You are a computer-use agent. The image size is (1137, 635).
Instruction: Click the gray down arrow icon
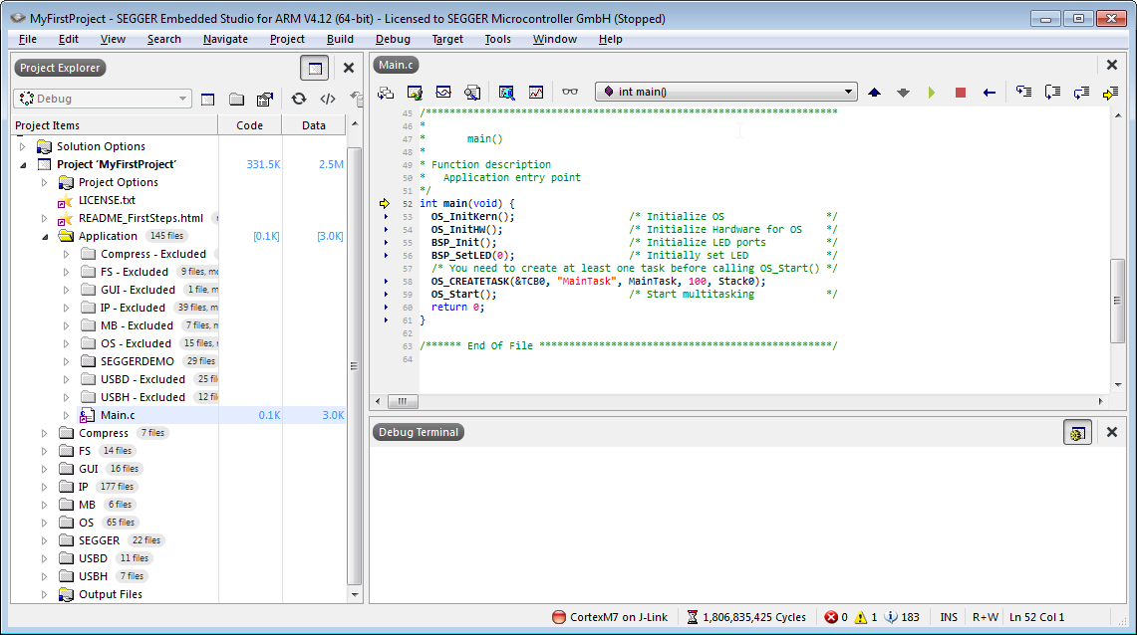coord(903,92)
